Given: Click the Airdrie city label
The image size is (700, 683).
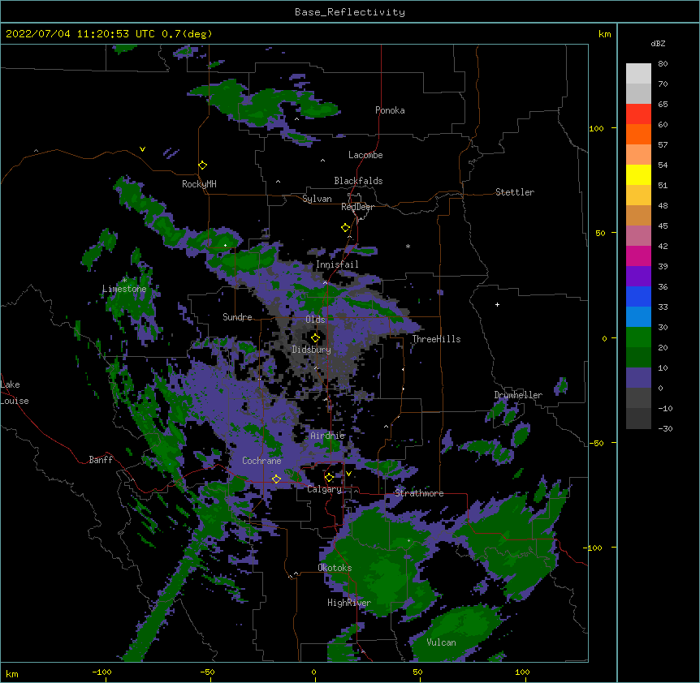Looking at the screenshot, I should point(328,436).
